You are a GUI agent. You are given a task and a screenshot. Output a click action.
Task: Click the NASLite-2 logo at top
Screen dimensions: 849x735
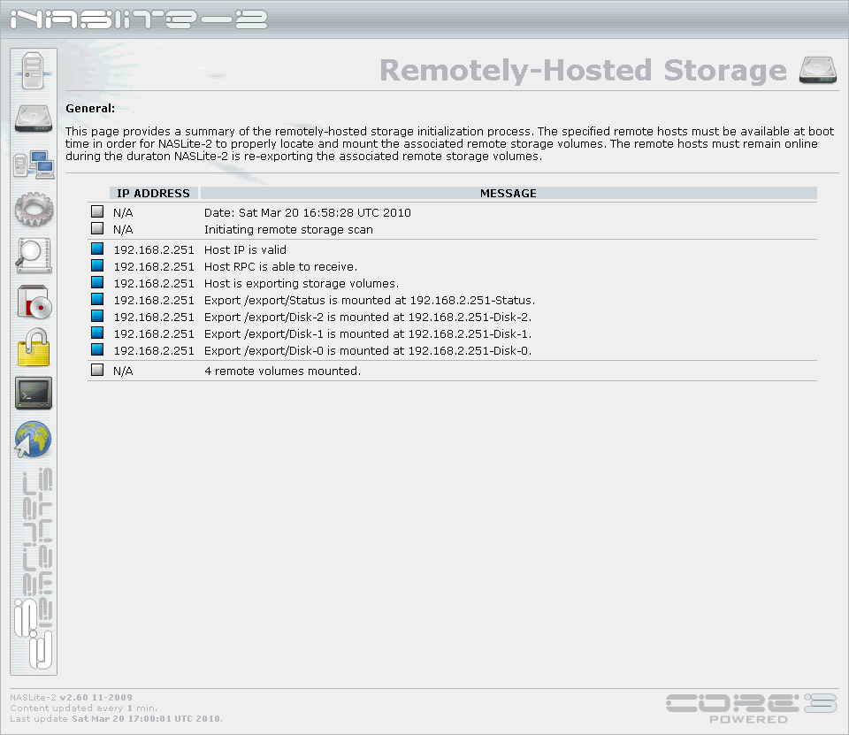[x=139, y=19]
